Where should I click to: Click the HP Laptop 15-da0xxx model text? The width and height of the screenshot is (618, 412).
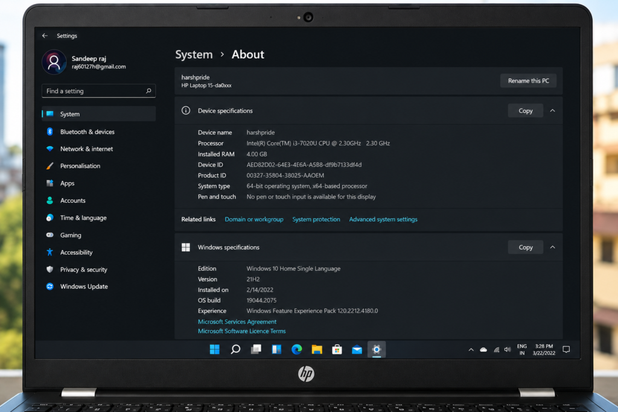pyautogui.click(x=206, y=86)
